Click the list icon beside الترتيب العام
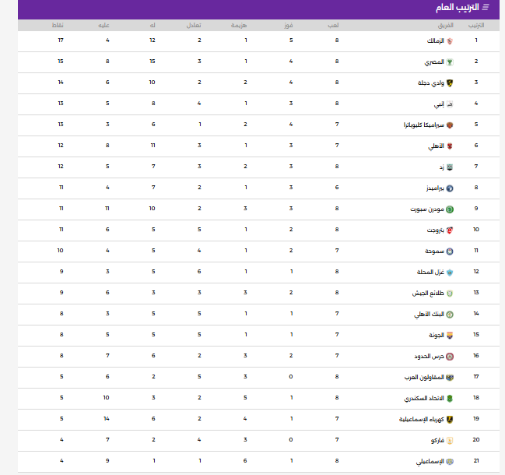The image size is (505, 475). 486,8
